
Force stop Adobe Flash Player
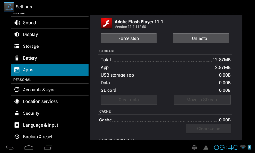pos(128,38)
